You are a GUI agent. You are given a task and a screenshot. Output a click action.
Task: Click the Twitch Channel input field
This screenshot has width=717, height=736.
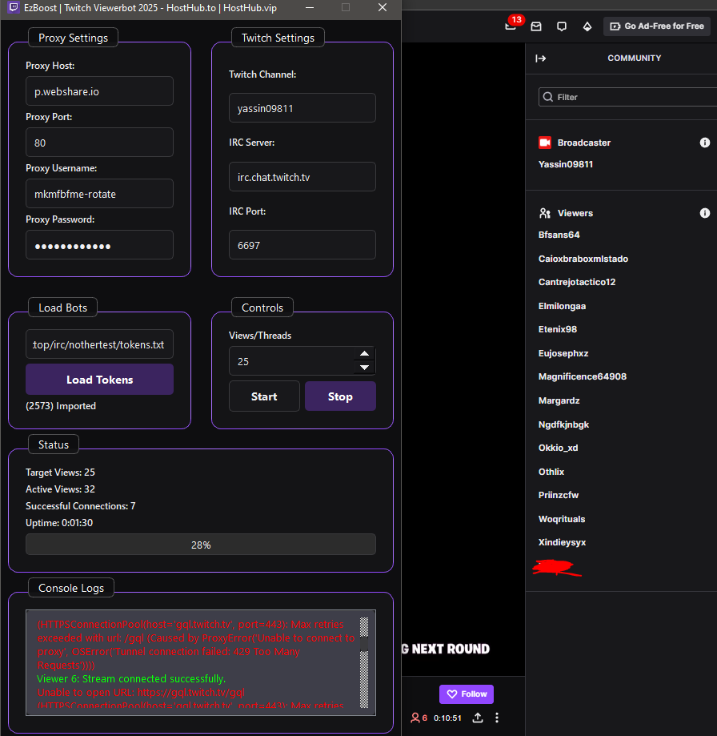(302, 108)
